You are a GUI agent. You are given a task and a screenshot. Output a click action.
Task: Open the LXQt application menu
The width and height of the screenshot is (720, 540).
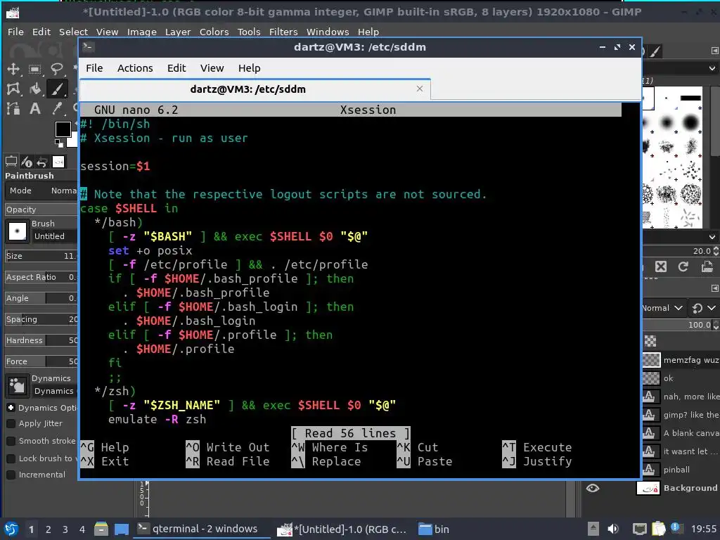pos(11,529)
